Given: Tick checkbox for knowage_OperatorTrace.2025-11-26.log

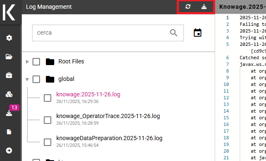Looking at the screenshot, I should tap(48, 120).
